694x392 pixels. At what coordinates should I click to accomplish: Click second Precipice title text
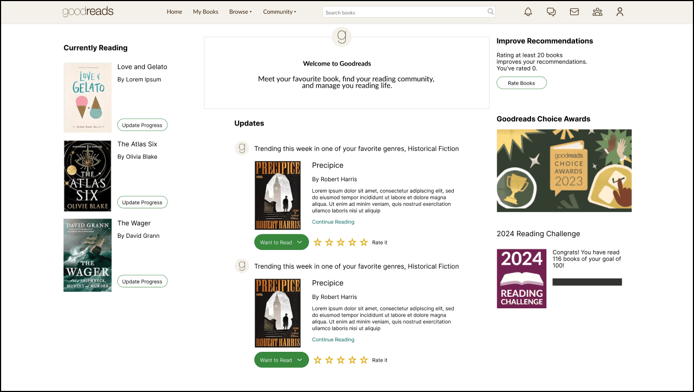coord(328,283)
